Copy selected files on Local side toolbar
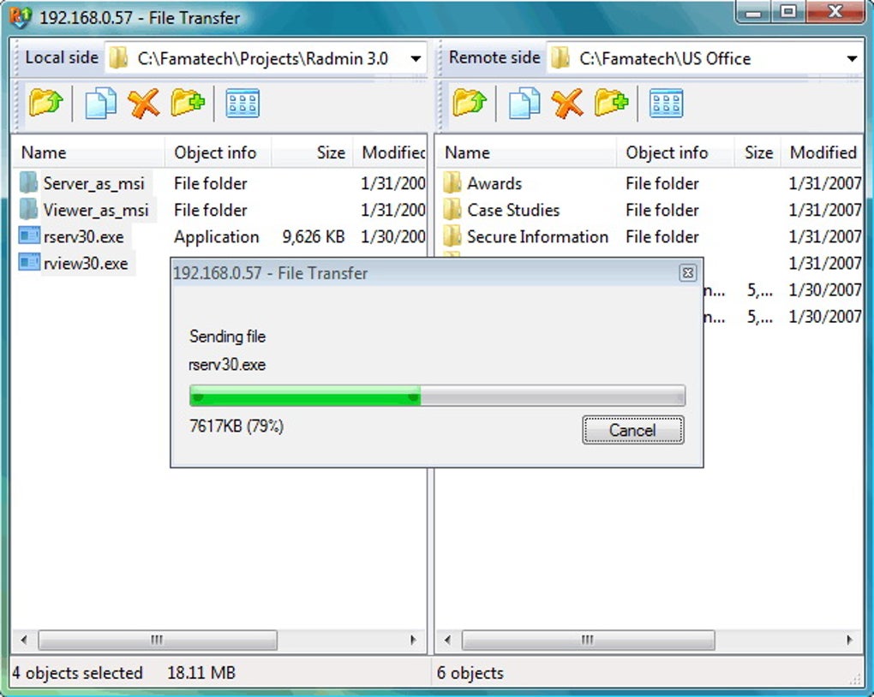Viewport: 874px width, 697px height. tap(101, 104)
